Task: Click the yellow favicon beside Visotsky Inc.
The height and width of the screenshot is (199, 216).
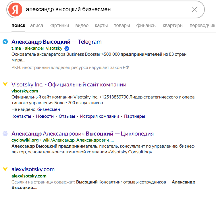Action: (5, 84)
